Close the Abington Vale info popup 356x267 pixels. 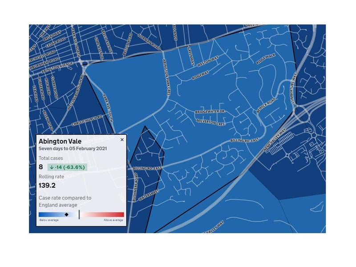[x=122, y=140]
